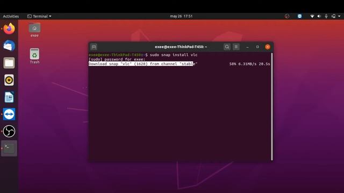Click the new tab button in terminal
Viewport: 344px width, 193px height.
click(x=94, y=47)
